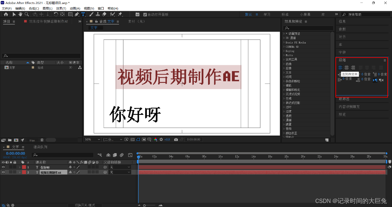Click the Home icon in the toolbar
Screen dimensions: 392x207
point(6,14)
